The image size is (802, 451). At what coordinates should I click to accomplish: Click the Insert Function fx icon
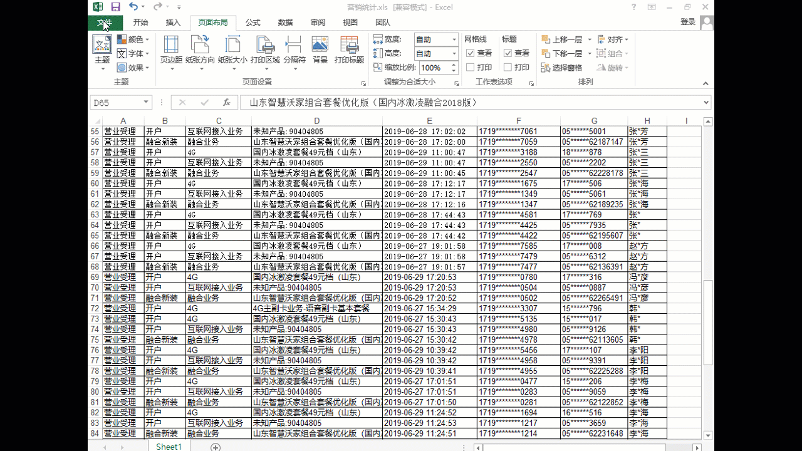(226, 103)
